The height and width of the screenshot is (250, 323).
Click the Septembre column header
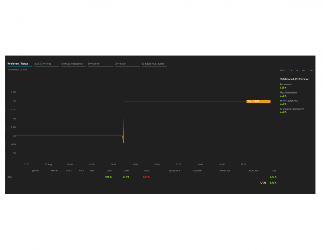click(x=174, y=171)
